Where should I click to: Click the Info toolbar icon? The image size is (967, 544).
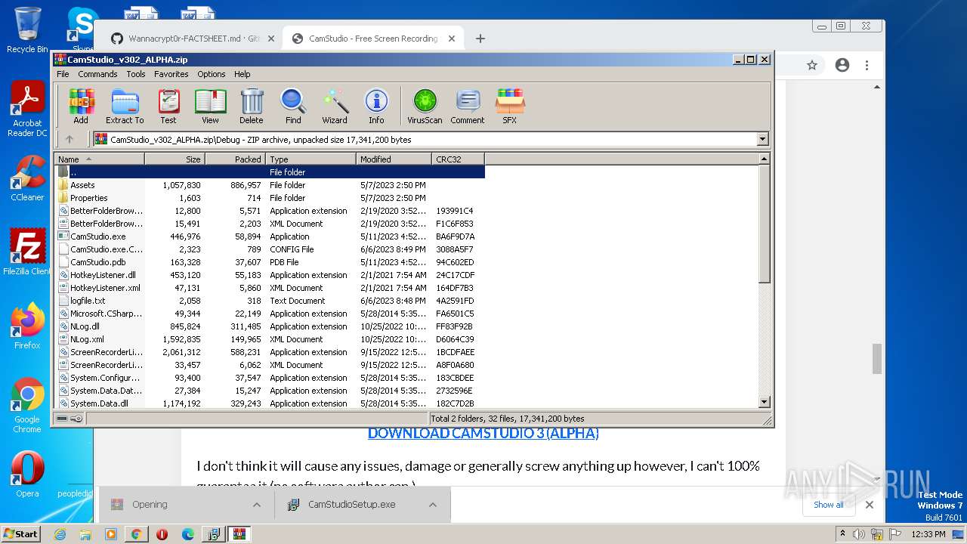point(376,107)
